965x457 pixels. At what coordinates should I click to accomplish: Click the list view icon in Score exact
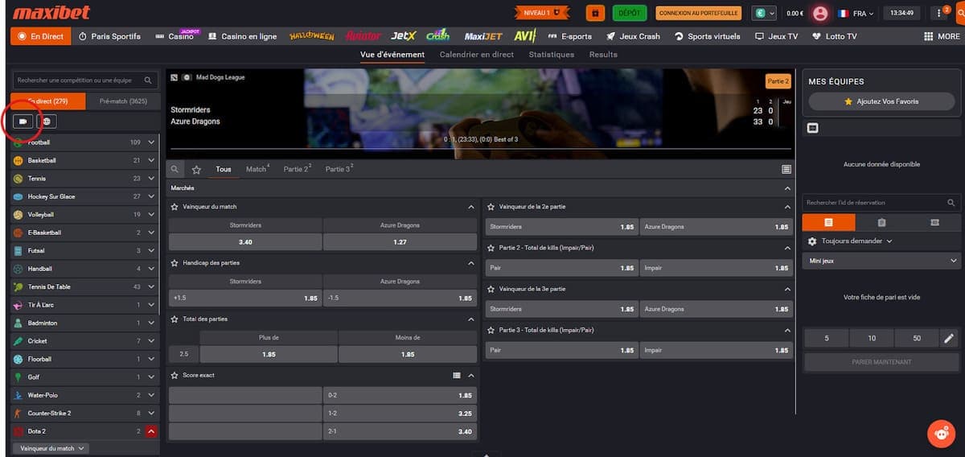click(457, 375)
